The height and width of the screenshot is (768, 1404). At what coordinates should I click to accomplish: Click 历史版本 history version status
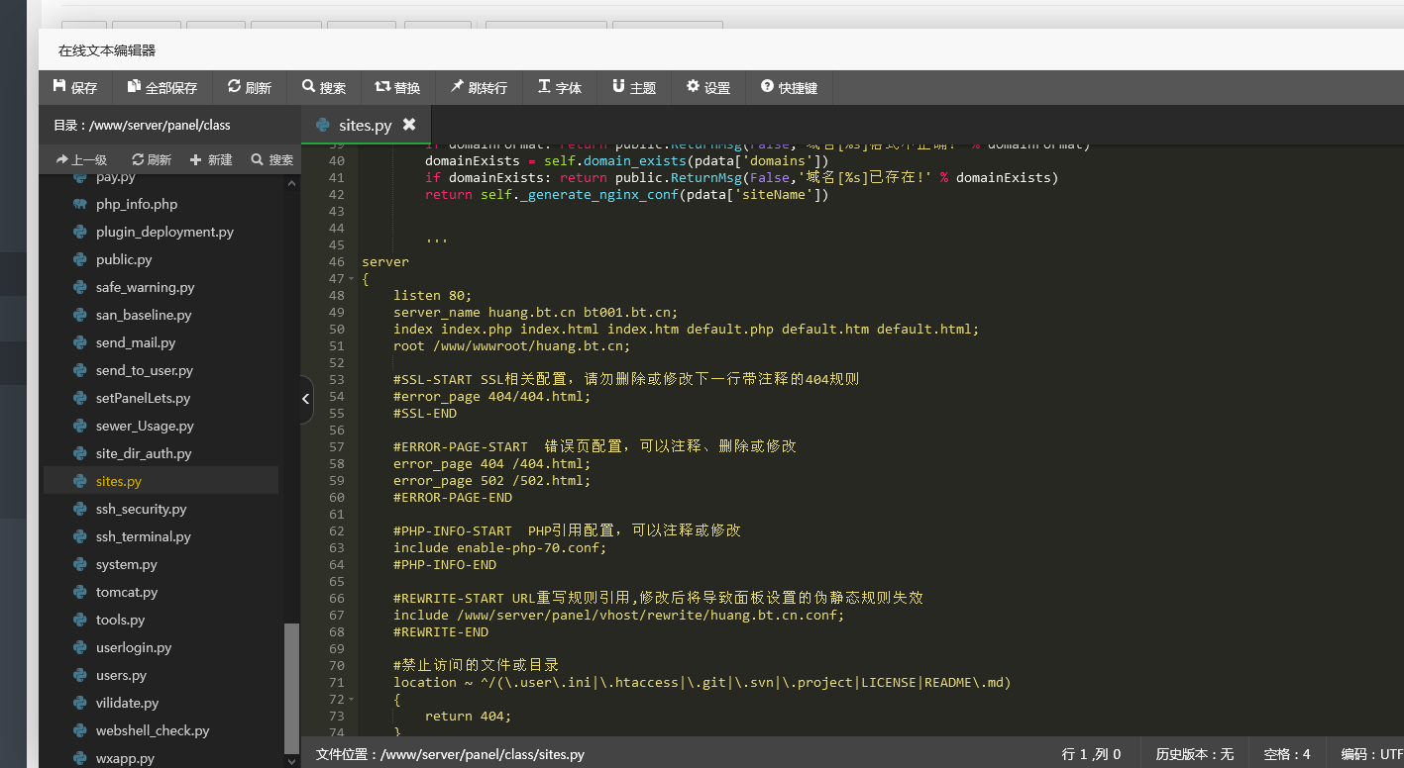tap(1194, 754)
